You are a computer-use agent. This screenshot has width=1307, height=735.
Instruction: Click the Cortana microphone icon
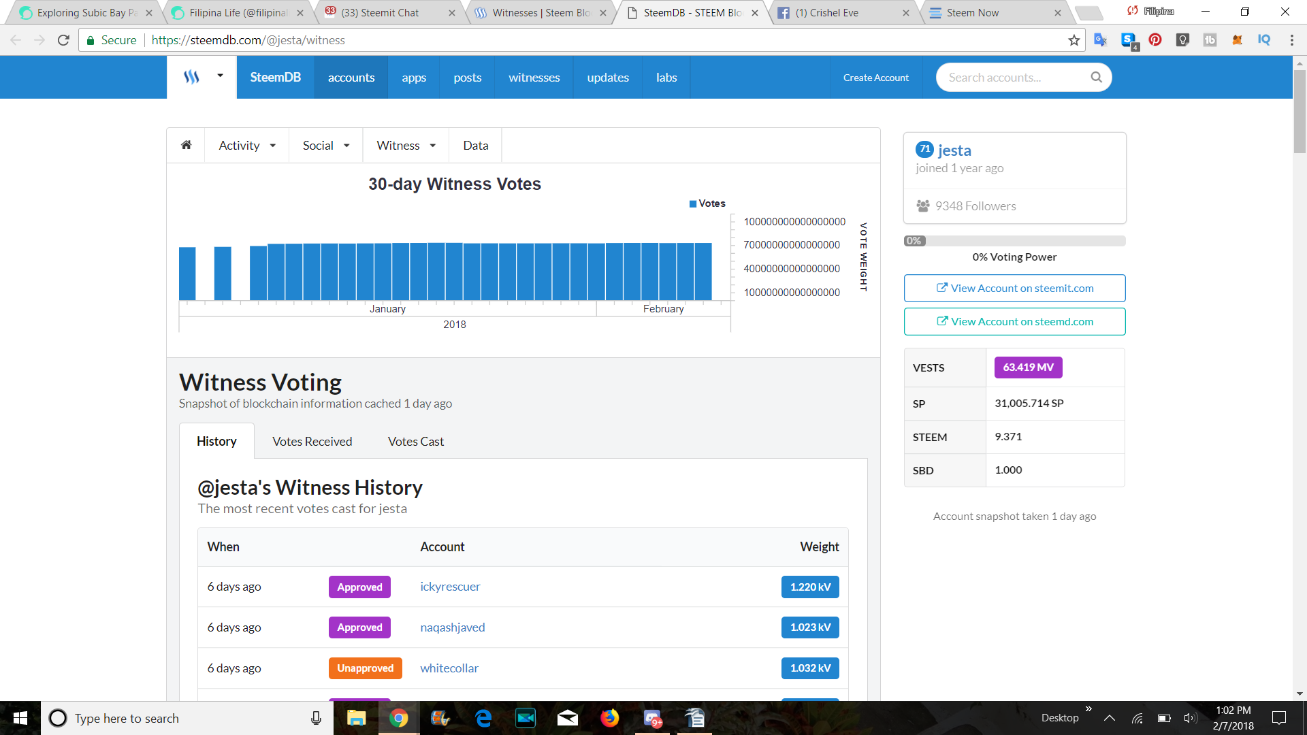316,718
